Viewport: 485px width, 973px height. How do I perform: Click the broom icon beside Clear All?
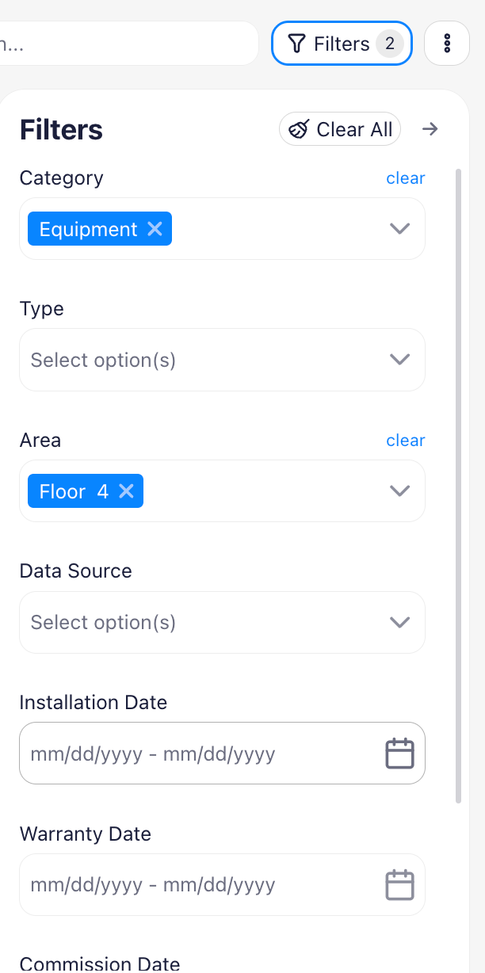(x=299, y=129)
